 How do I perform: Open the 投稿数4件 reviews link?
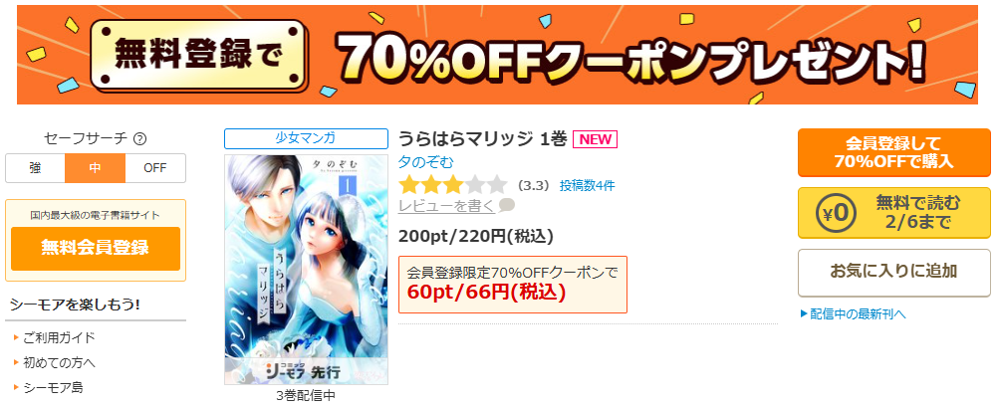[x=588, y=186]
